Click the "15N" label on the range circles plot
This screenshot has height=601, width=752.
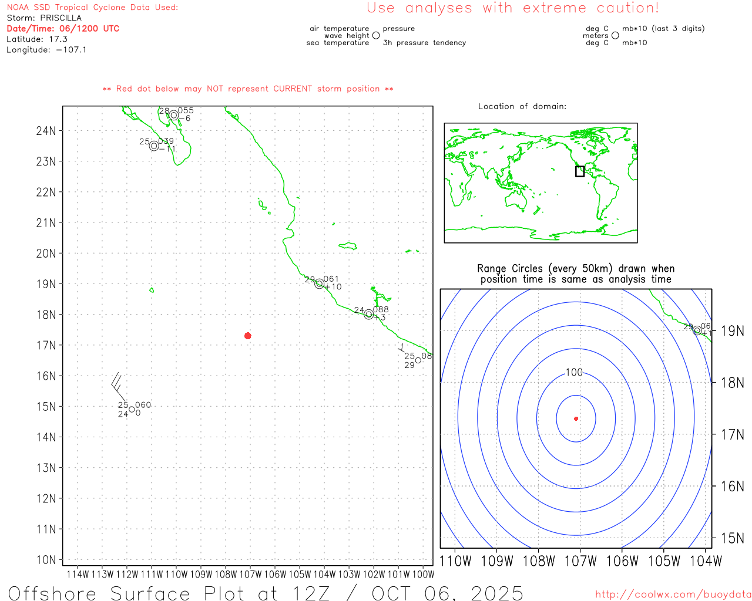pyautogui.click(x=732, y=538)
